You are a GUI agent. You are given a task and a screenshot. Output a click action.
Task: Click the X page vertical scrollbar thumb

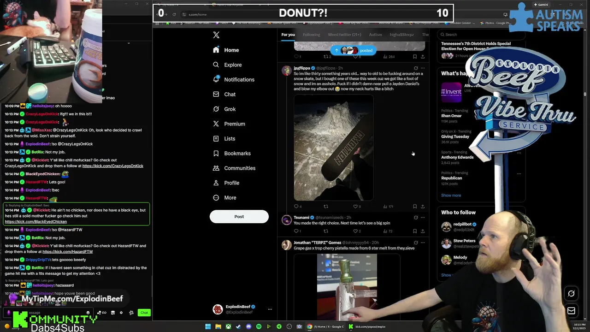[585, 94]
